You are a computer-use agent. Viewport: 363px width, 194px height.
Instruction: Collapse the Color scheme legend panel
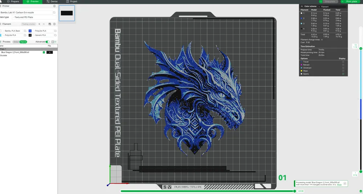tap(302, 7)
